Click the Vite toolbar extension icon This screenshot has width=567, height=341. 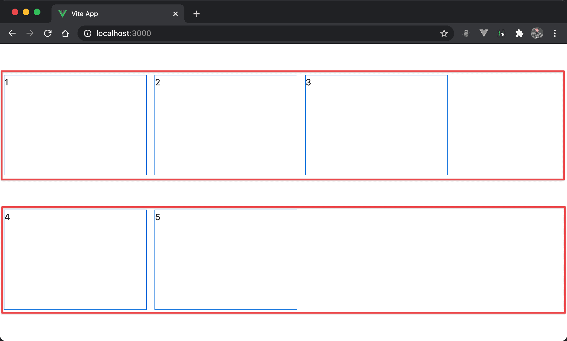point(484,34)
